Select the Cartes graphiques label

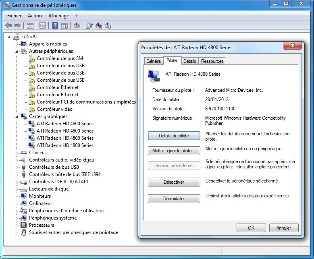[48, 116]
